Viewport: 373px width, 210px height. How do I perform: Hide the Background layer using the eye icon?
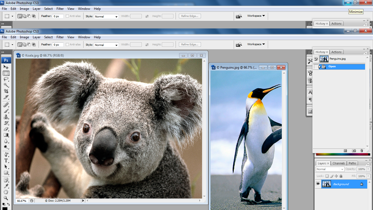[318, 184]
